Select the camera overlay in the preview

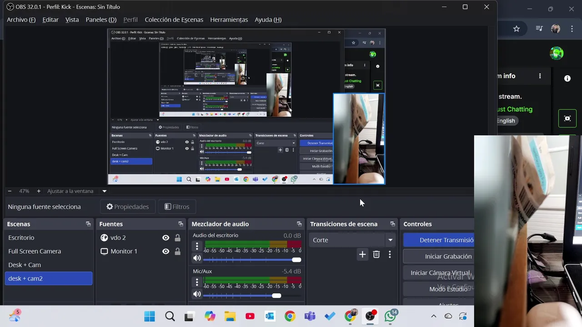359,139
